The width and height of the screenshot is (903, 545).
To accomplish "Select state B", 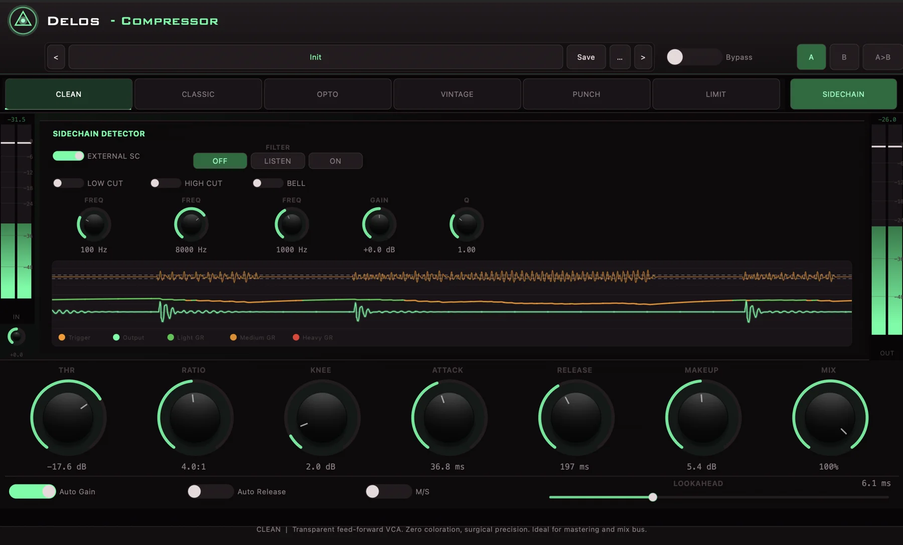I will 844,57.
